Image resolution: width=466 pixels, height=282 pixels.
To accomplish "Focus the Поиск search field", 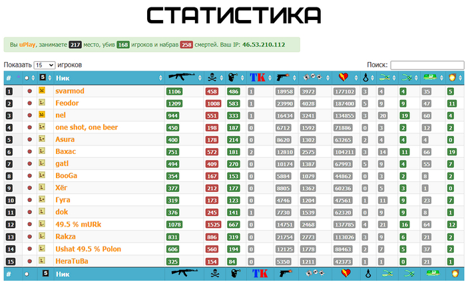I will pyautogui.click(x=427, y=65).
